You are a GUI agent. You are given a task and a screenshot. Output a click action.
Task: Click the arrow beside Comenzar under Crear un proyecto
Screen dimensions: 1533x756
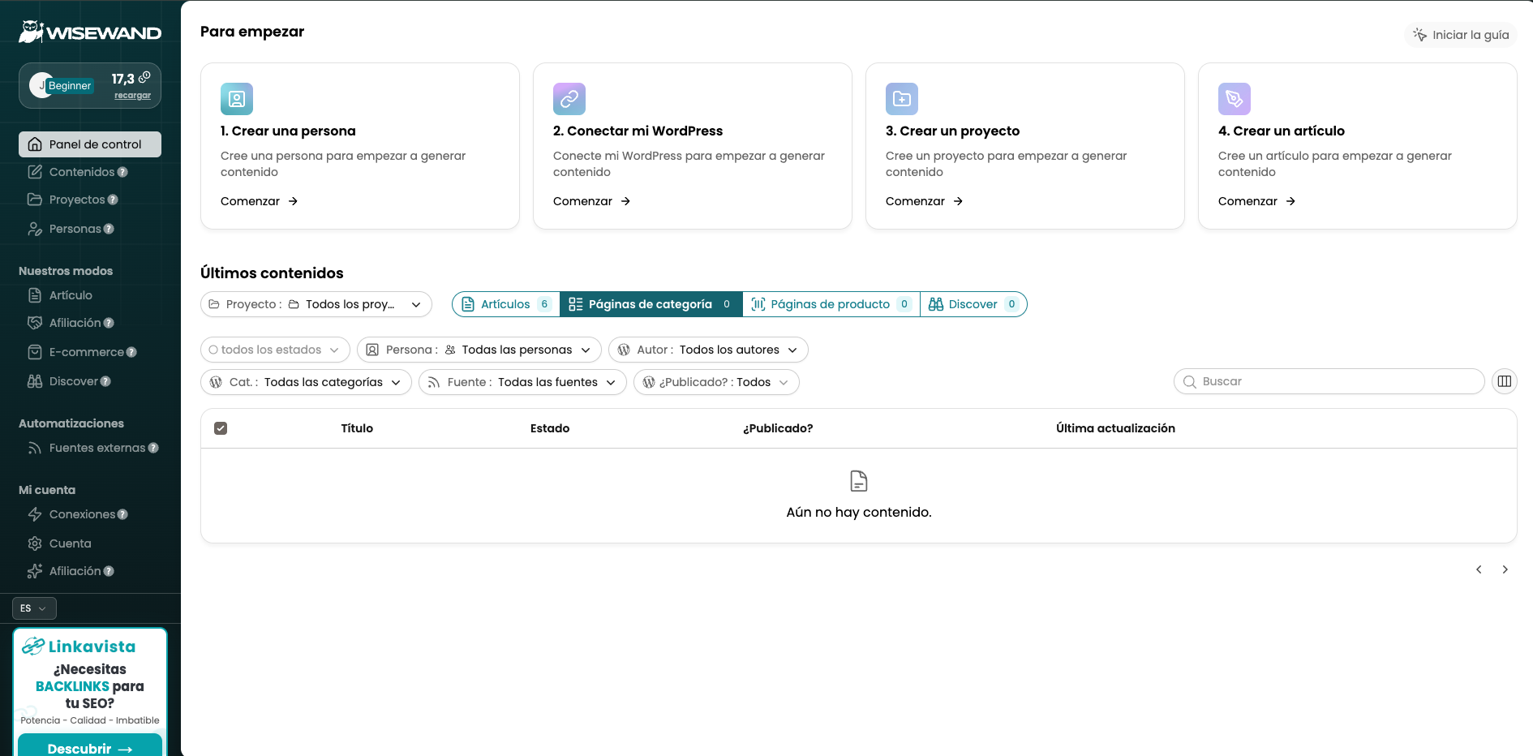click(958, 201)
